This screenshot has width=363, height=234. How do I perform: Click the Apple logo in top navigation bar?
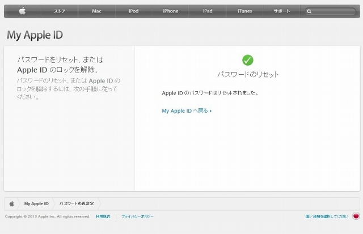click(22, 11)
